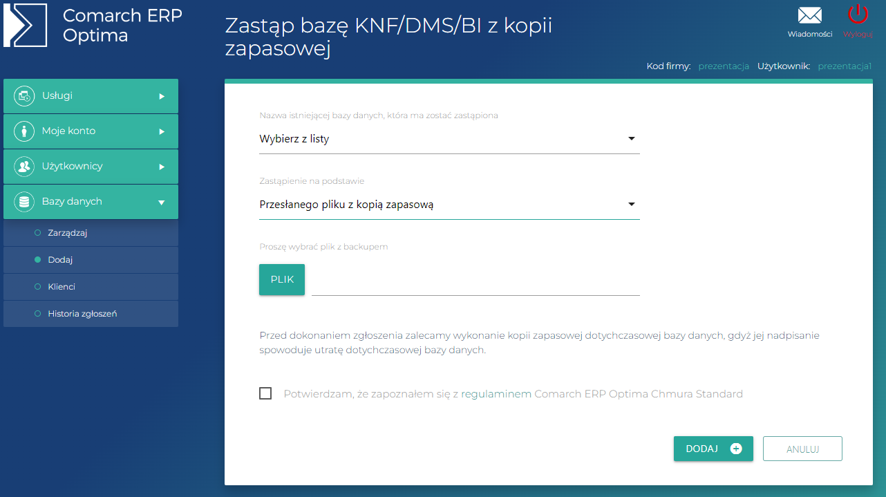Collapse the Bazy danych menu arrow

click(162, 203)
